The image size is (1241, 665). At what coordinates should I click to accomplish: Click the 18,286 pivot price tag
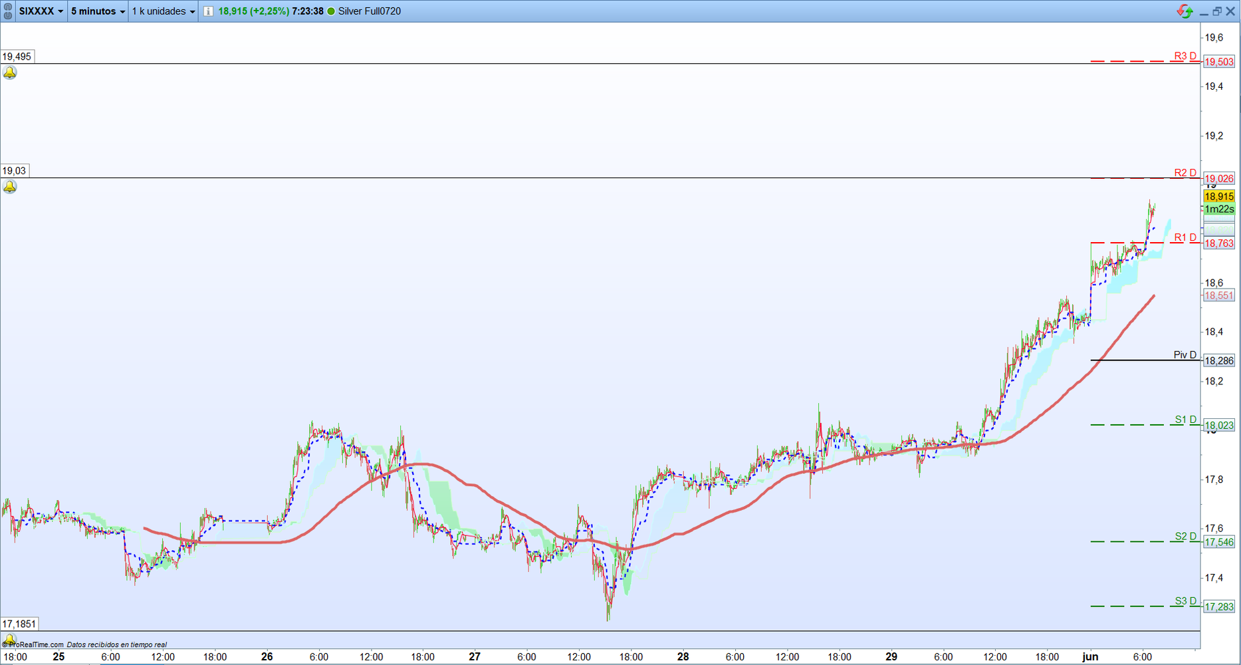pyautogui.click(x=1219, y=360)
